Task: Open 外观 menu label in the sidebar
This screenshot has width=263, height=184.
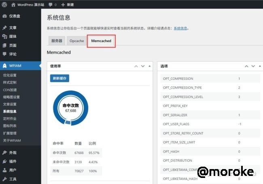Action: [13, 153]
